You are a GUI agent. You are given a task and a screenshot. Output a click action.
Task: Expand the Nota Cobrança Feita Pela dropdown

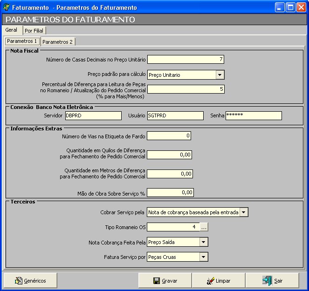click(203, 242)
